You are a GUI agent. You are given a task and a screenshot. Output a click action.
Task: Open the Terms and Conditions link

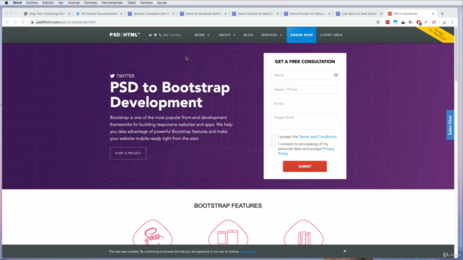click(x=318, y=136)
